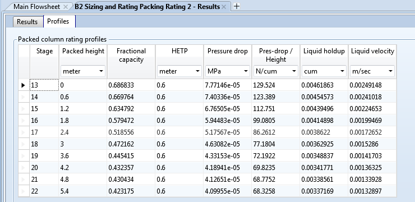Select the Profiles tab
The height and width of the screenshot is (202, 415).
coord(58,21)
